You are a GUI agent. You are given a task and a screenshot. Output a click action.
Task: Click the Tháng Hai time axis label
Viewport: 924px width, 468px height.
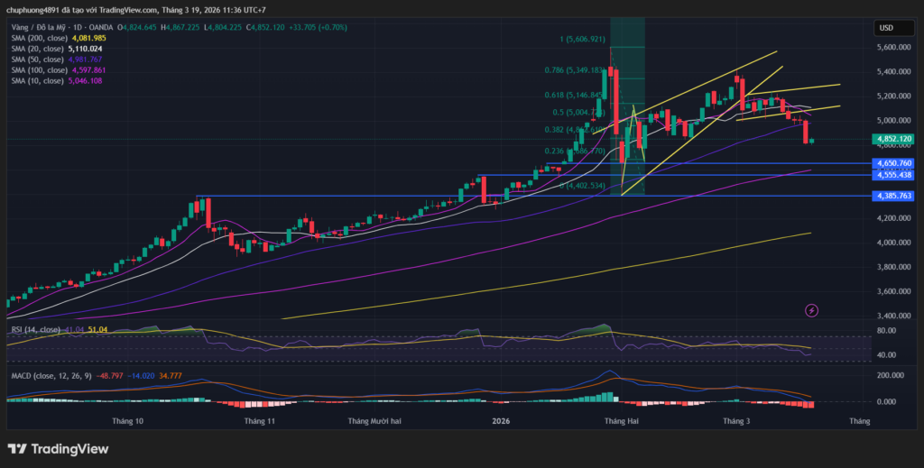tap(620, 420)
